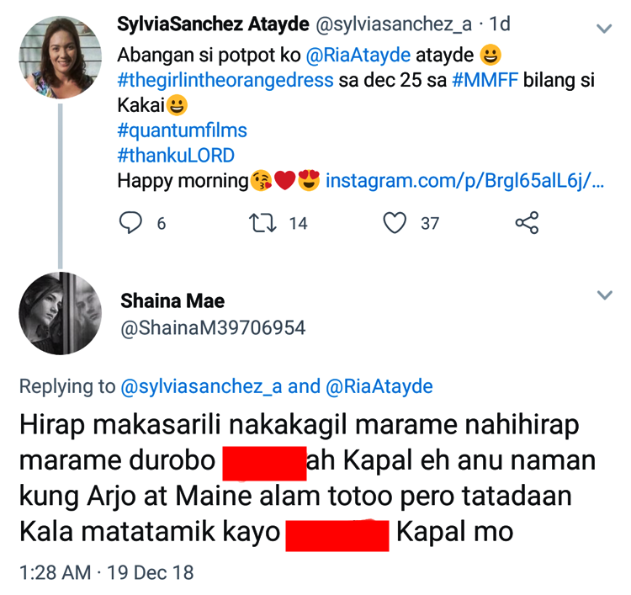The height and width of the screenshot is (595, 631).
Task: Open the #thankuLORD hashtag
Action: (176, 156)
